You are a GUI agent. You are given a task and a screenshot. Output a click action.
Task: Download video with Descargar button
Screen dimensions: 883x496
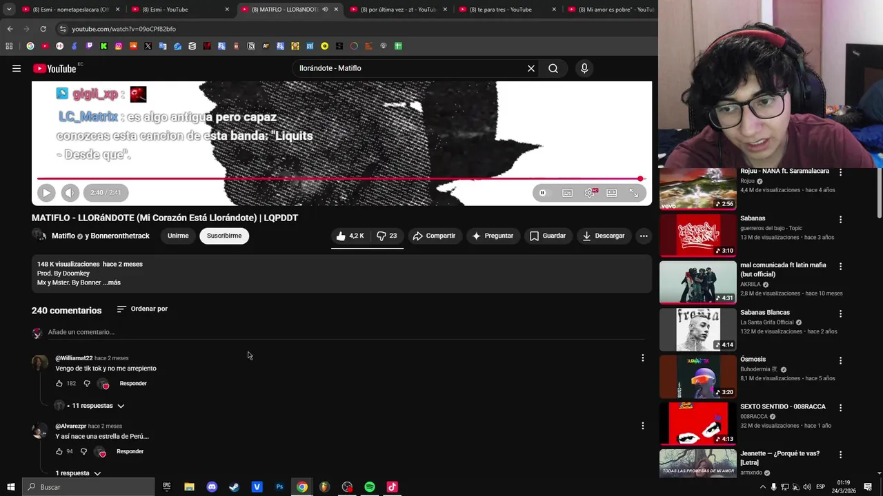[x=603, y=236]
